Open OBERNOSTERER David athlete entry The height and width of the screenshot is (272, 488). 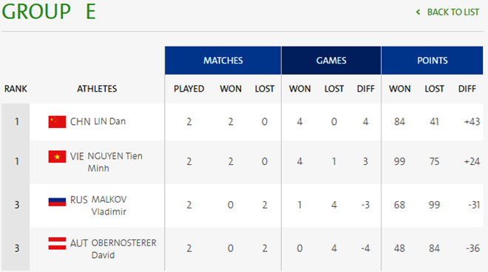(124, 249)
